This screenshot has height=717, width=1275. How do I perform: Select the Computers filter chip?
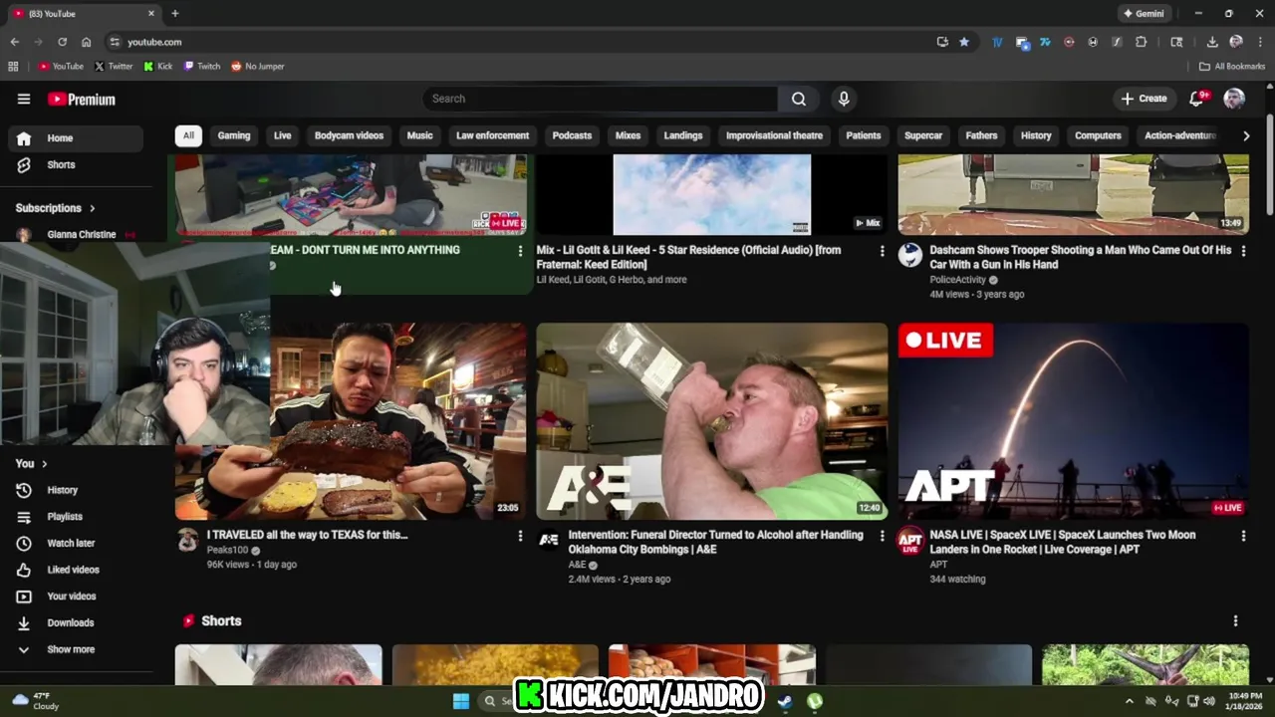(x=1098, y=135)
